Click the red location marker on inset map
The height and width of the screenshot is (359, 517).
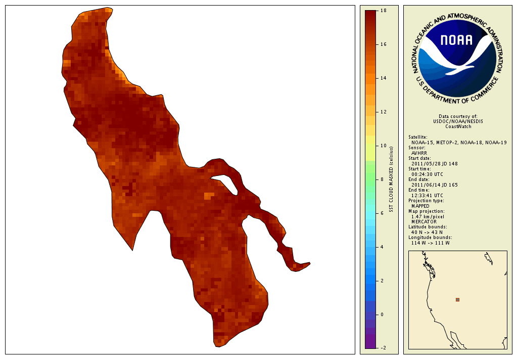pos(458,300)
